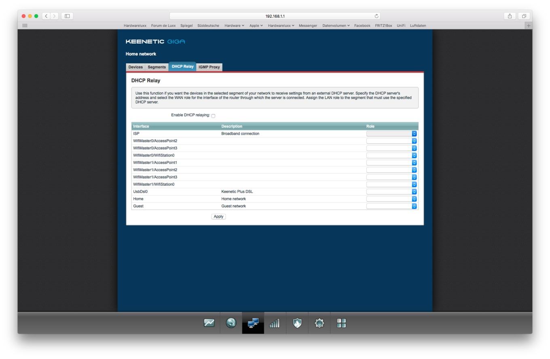Toggle the Safari sidebar button

pos(67,16)
